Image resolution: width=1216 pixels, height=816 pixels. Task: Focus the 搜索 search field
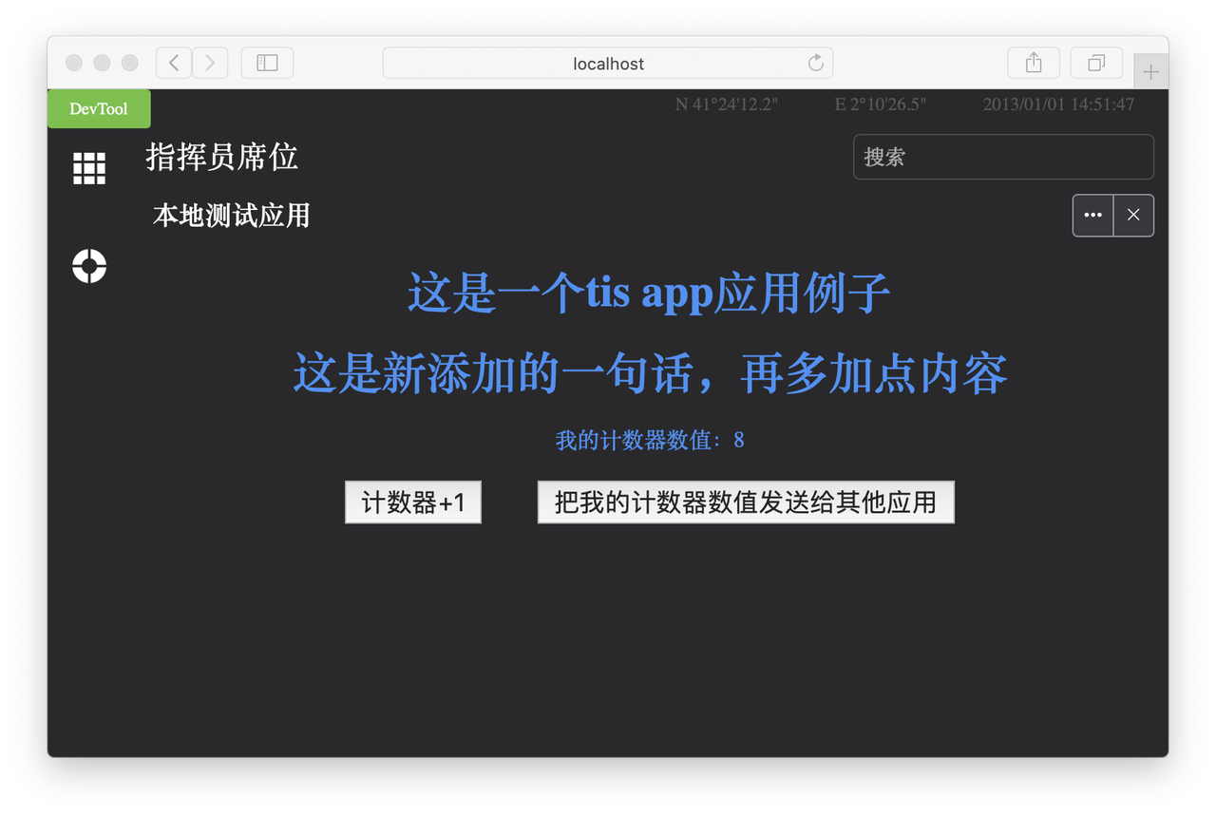[x=1003, y=157]
